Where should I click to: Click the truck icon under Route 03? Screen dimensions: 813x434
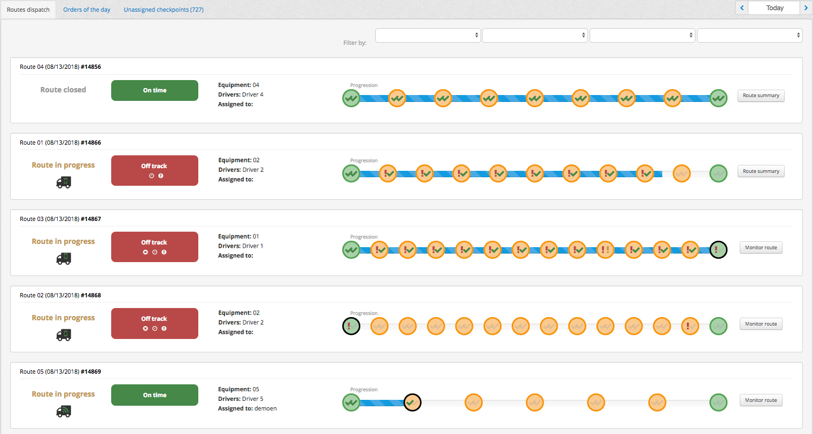click(x=64, y=259)
